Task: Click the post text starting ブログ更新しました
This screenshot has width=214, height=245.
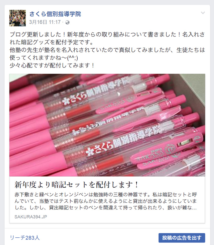Action: click(x=107, y=38)
